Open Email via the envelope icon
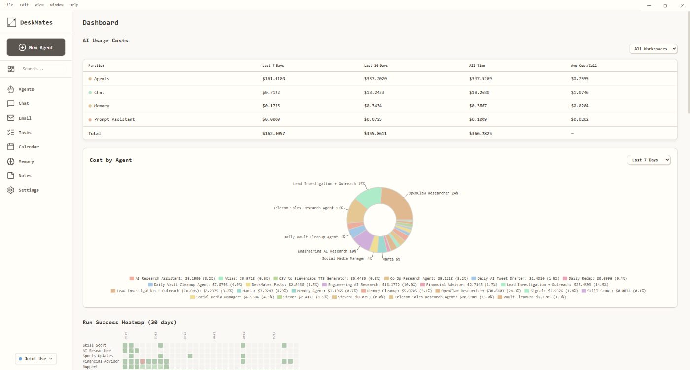Image resolution: width=690 pixels, height=370 pixels. tap(11, 118)
